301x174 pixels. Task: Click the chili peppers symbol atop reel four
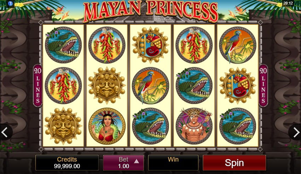tap(194, 45)
